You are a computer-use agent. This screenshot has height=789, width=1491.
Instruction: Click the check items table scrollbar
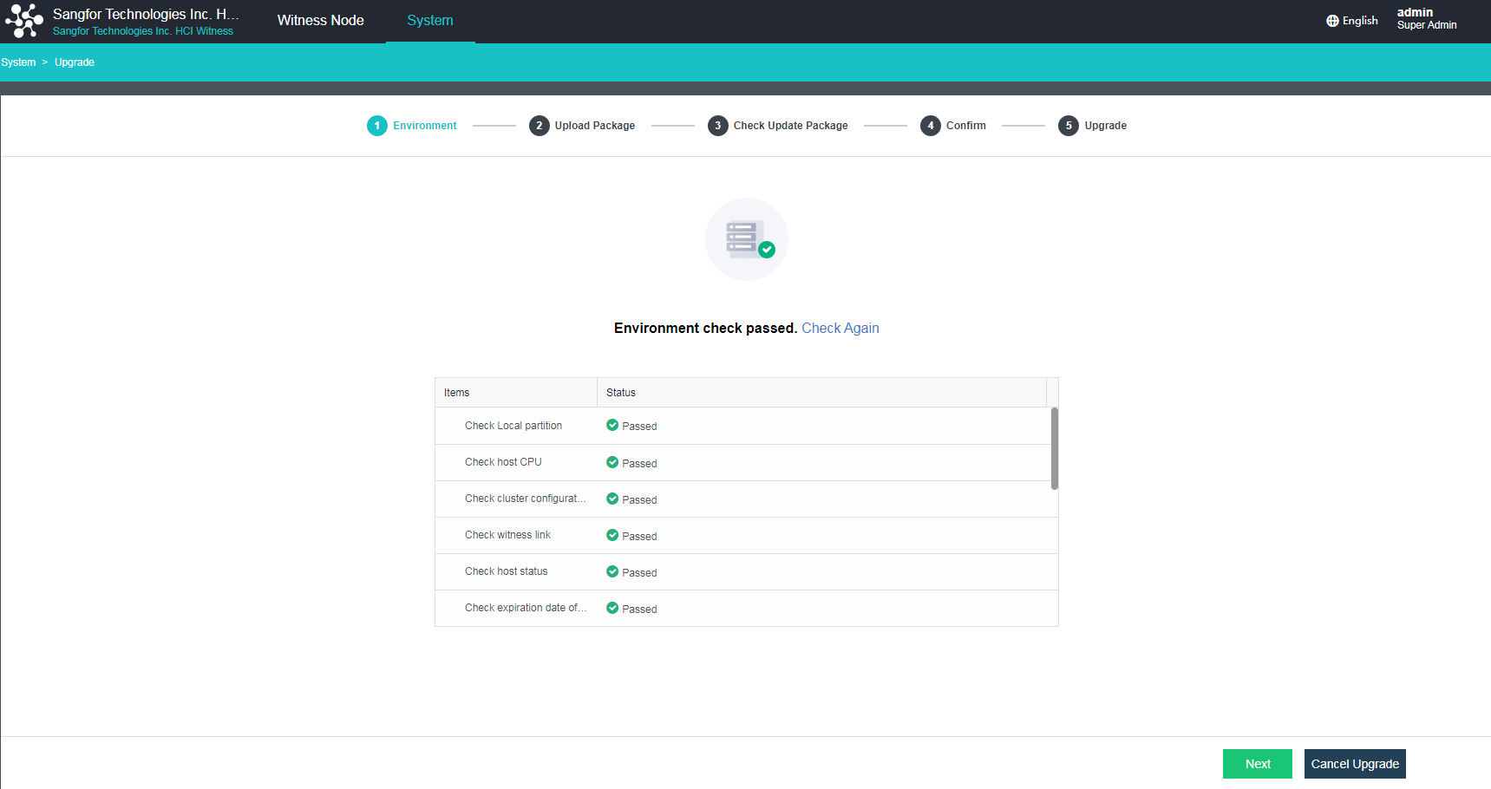point(1054,448)
